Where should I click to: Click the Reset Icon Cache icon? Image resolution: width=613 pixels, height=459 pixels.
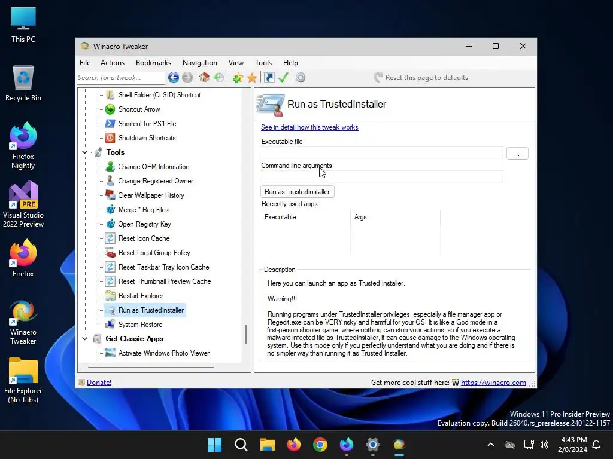110,238
